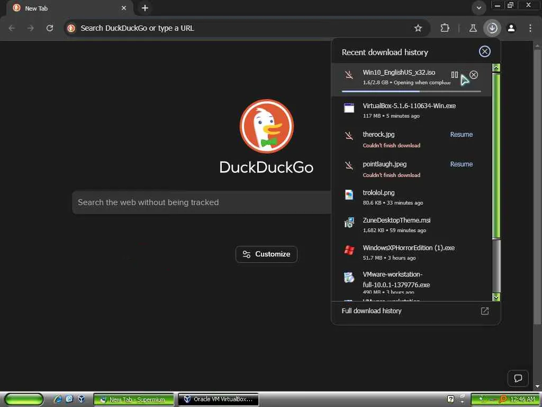Open the three-dot browser menu
Screen dimensions: 542x407
click(x=530, y=28)
